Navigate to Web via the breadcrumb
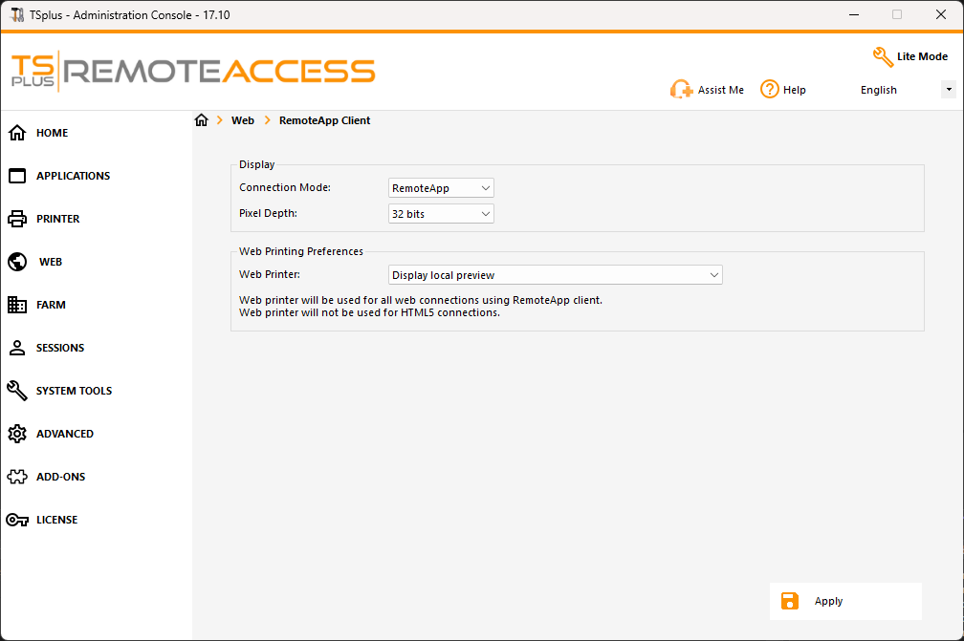 (x=243, y=120)
